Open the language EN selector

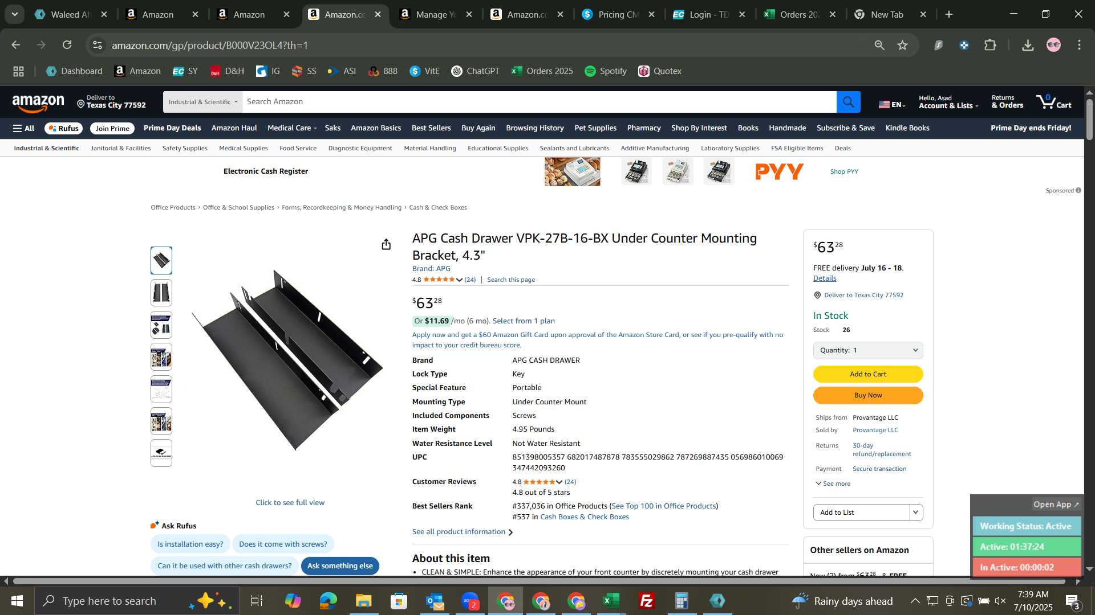pyautogui.click(x=892, y=104)
